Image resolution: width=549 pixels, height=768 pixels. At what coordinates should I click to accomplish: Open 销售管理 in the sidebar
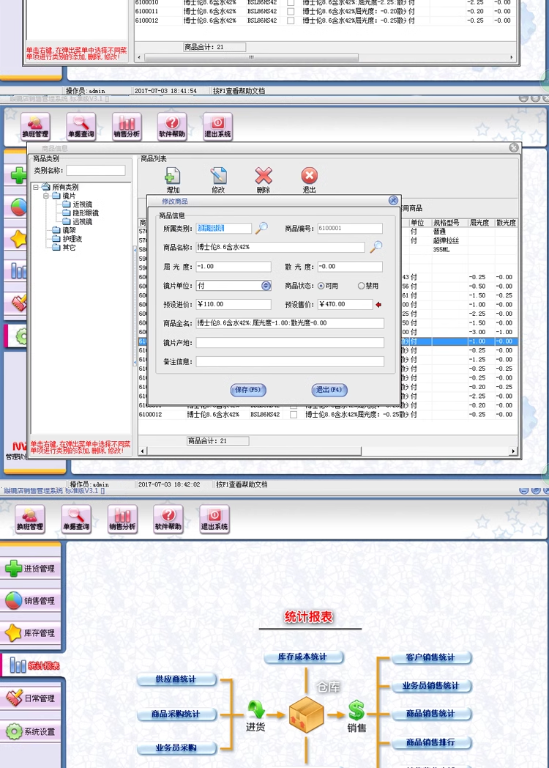tap(30, 601)
